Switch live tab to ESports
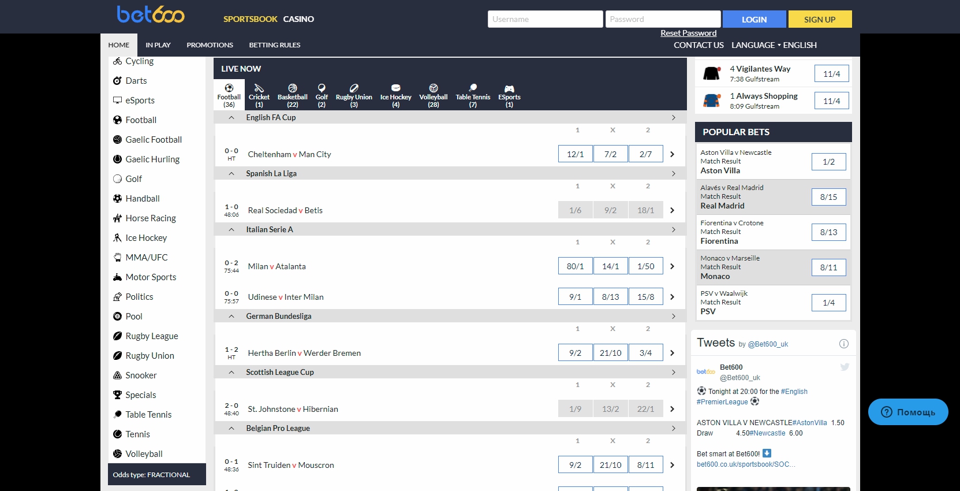Image resolution: width=960 pixels, height=491 pixels. point(509,95)
